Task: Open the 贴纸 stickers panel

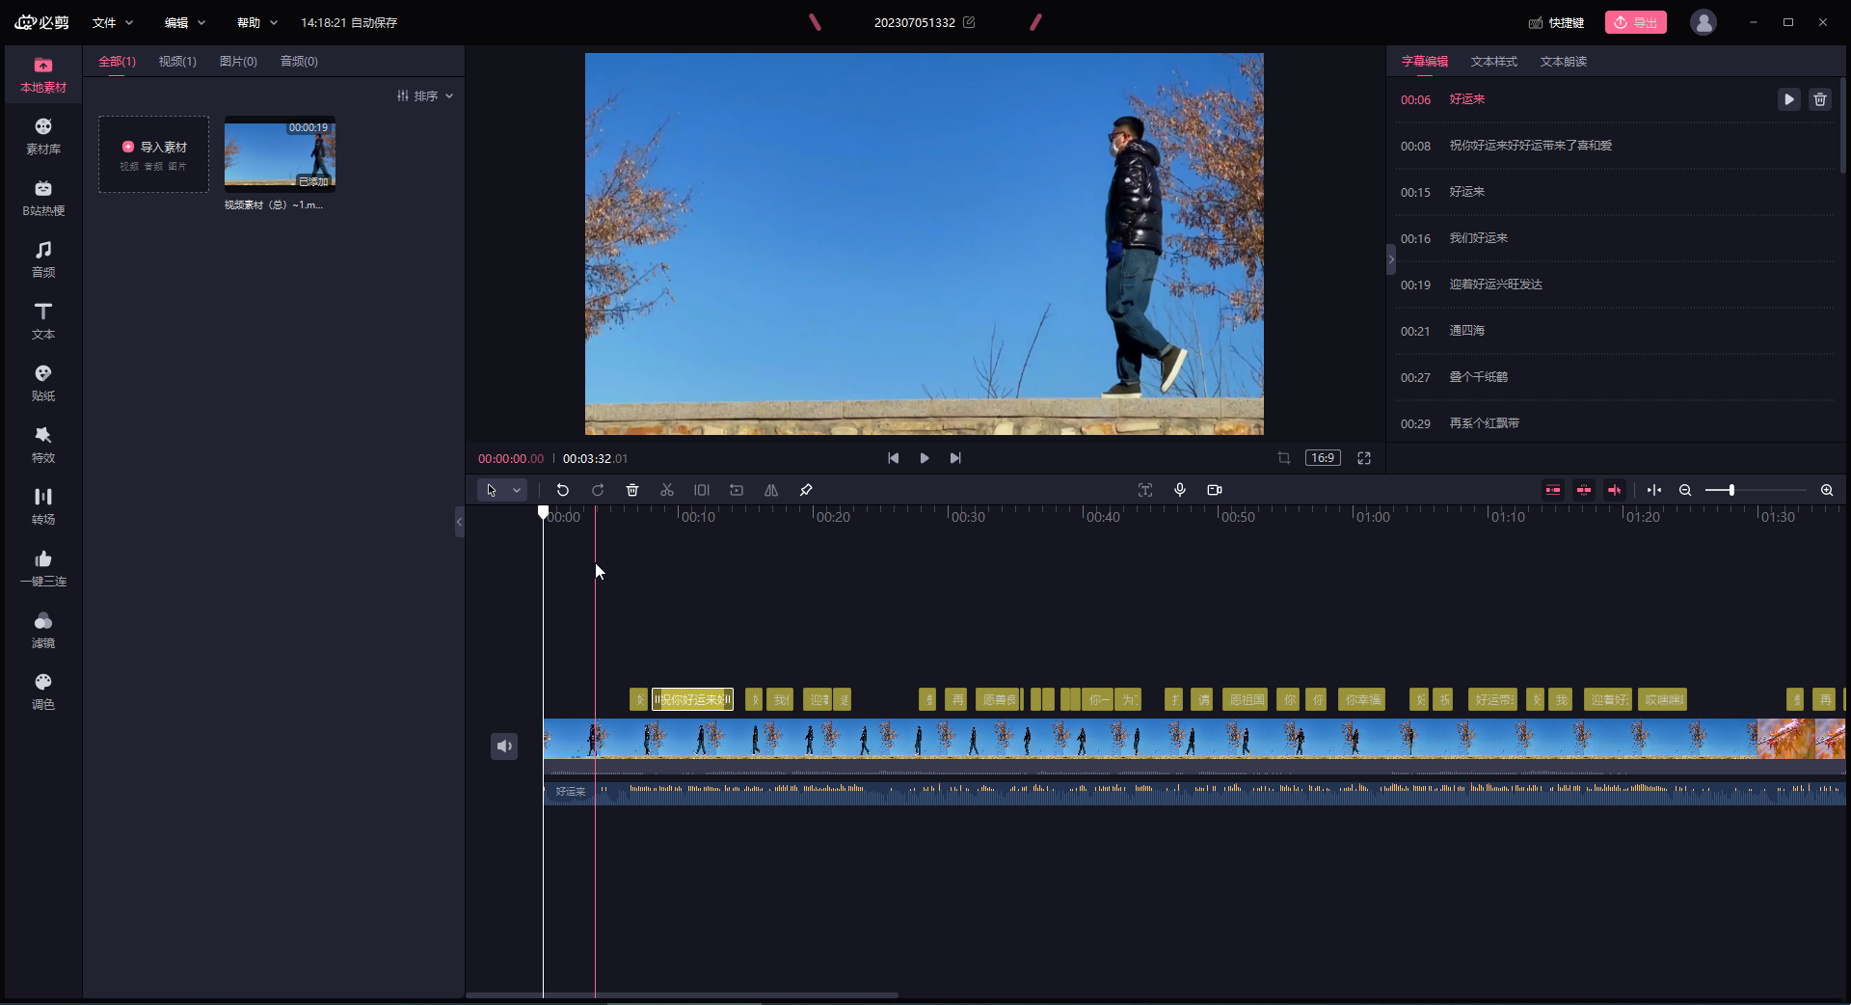Action: click(43, 383)
